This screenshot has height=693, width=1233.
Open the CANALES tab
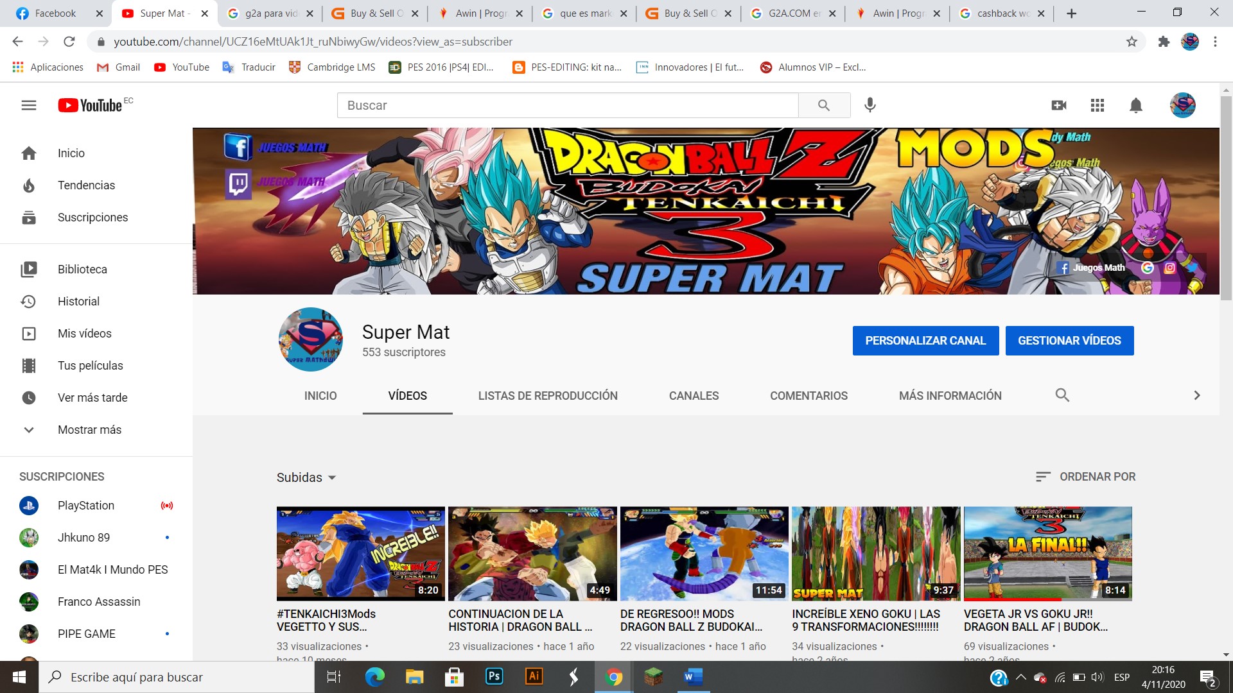point(694,396)
